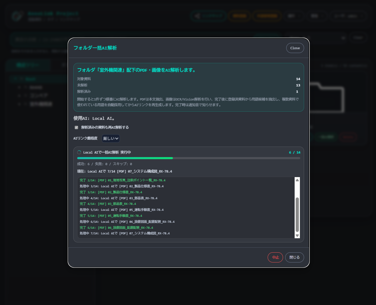Image resolution: width=376 pixels, height=305 pixels.
Task: Select the Root item in the folder tree
Action: point(31,79)
